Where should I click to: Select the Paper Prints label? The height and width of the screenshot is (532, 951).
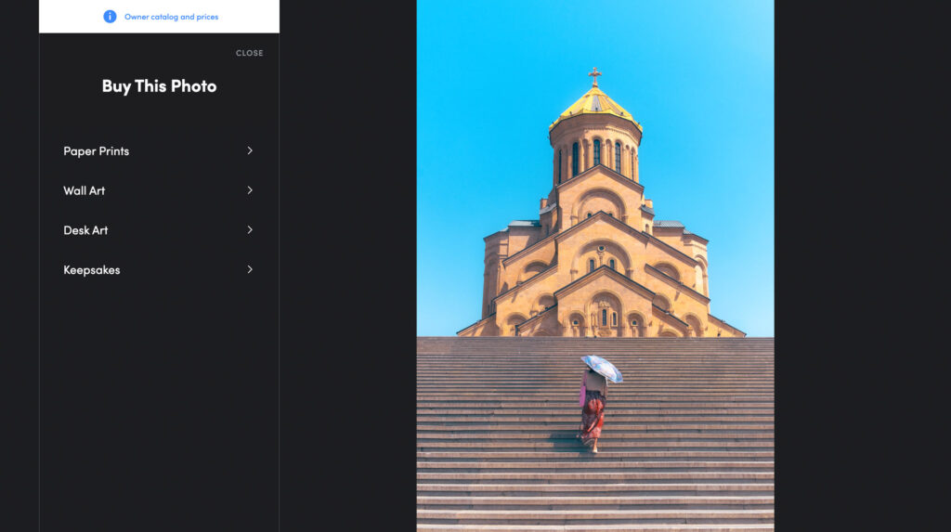pyautogui.click(x=97, y=151)
